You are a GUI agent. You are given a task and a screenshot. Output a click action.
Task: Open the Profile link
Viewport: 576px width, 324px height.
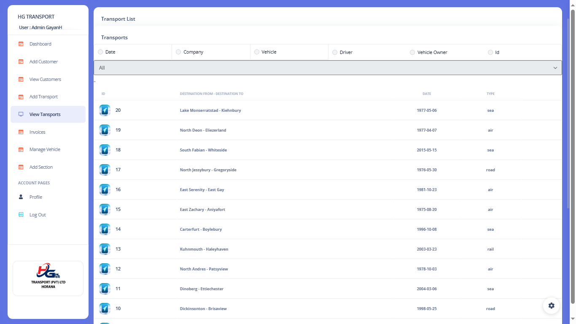pos(36,197)
